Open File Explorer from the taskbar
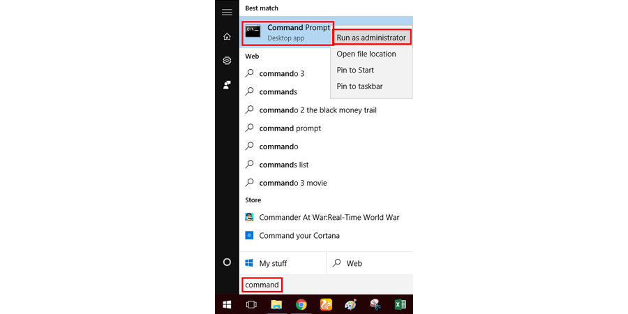Viewport: 628px width, 314px height. [276, 304]
